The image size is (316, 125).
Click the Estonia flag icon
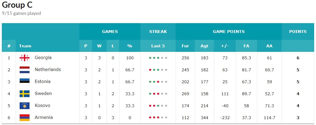(25, 82)
